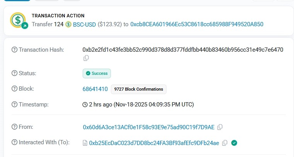294x157 pixels.
Task: Copy the From address
Action: (x=220, y=127)
